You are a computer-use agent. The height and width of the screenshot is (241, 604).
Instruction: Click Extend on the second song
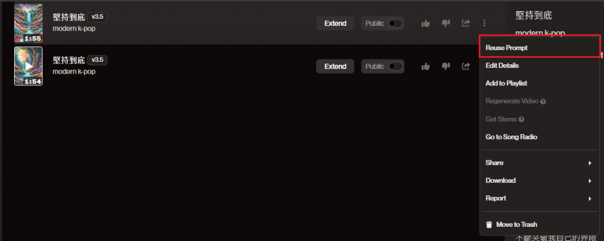coord(335,67)
